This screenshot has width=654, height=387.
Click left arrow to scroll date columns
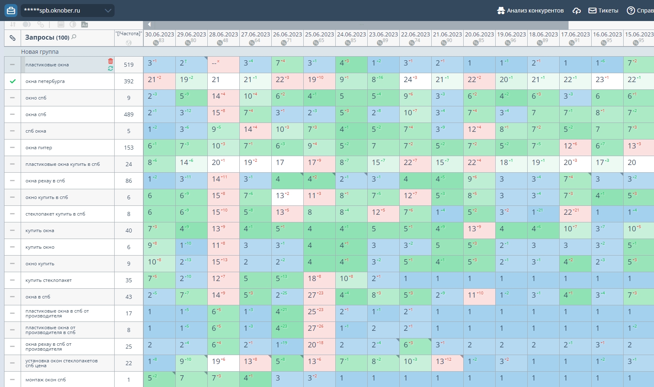click(149, 25)
